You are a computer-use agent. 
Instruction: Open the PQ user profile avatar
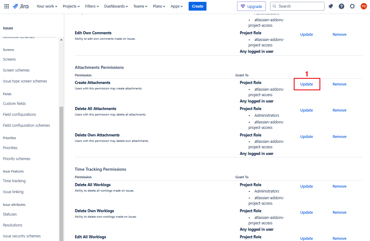click(363, 6)
